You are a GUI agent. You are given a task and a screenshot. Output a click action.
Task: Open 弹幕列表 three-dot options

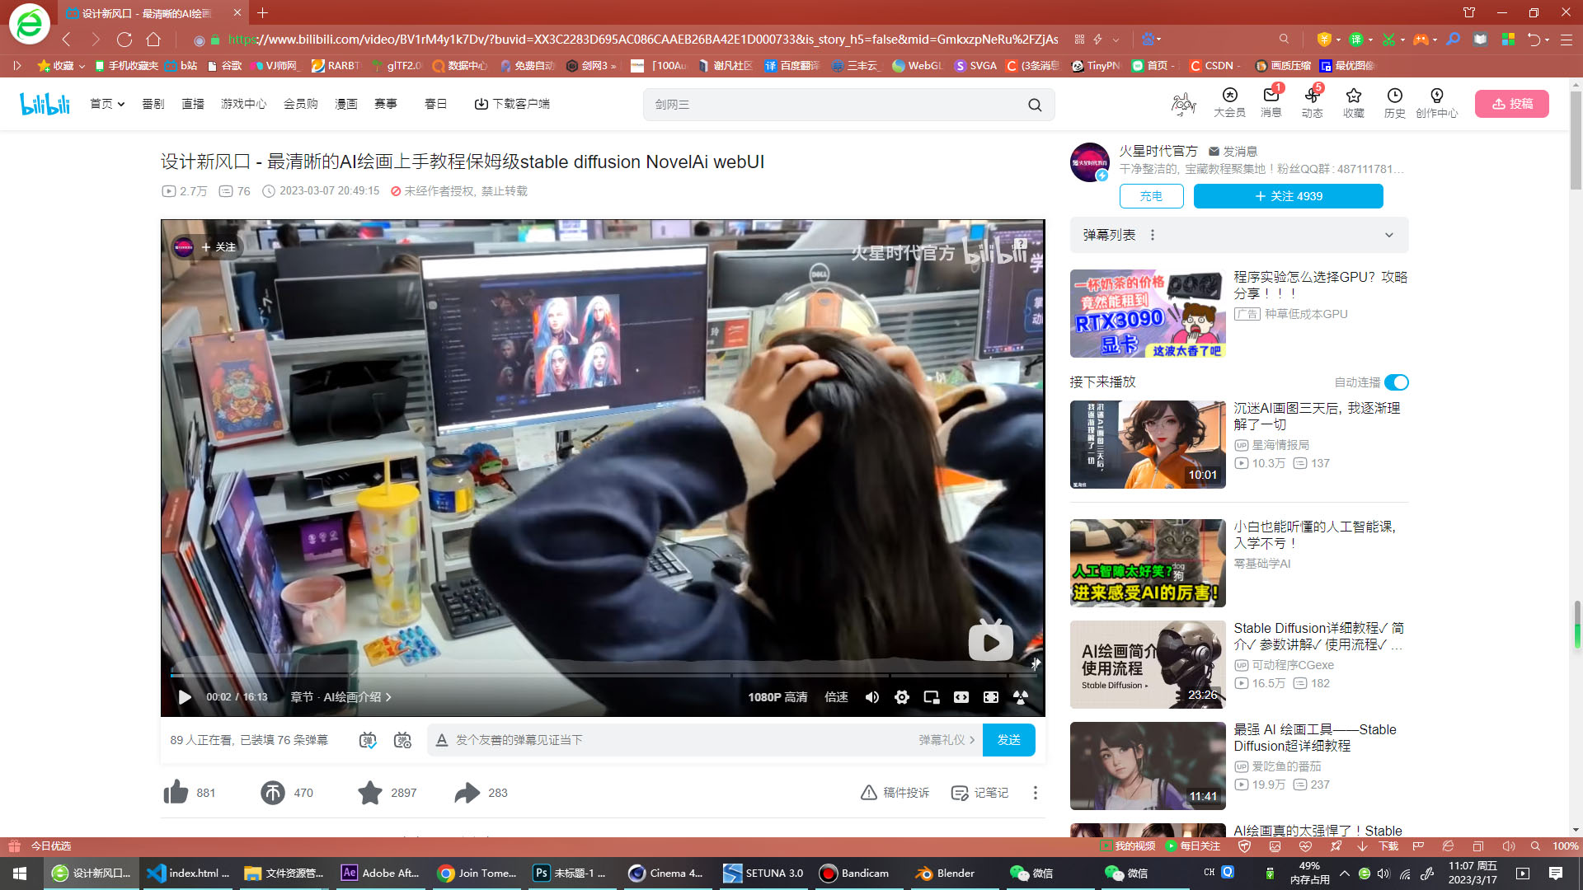point(1153,235)
